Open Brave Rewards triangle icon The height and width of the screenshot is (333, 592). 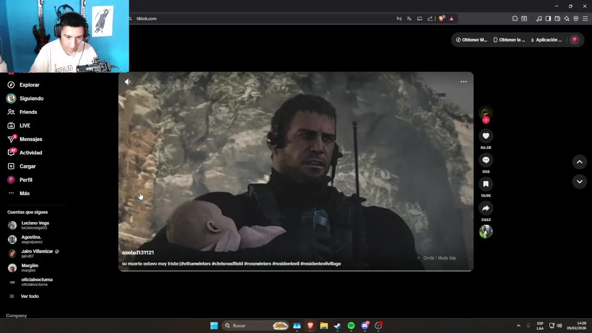point(451,18)
